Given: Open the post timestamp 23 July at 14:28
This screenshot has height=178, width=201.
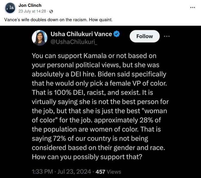Looking at the screenshot, I should (x=33, y=11).
